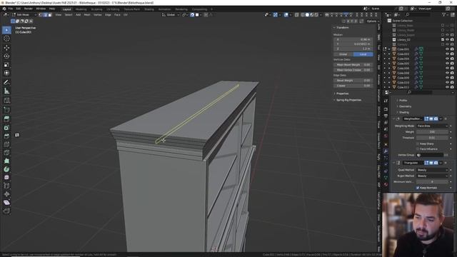Expand the Shading section
The width and height of the screenshot is (457, 257).
404,112
